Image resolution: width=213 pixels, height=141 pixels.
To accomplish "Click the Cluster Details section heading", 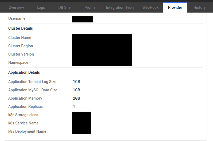I will coord(21,28).
